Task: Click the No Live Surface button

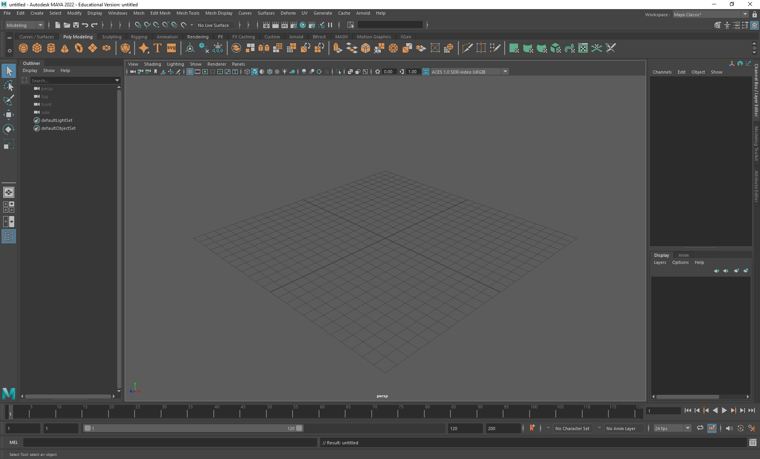Action: 213,25
